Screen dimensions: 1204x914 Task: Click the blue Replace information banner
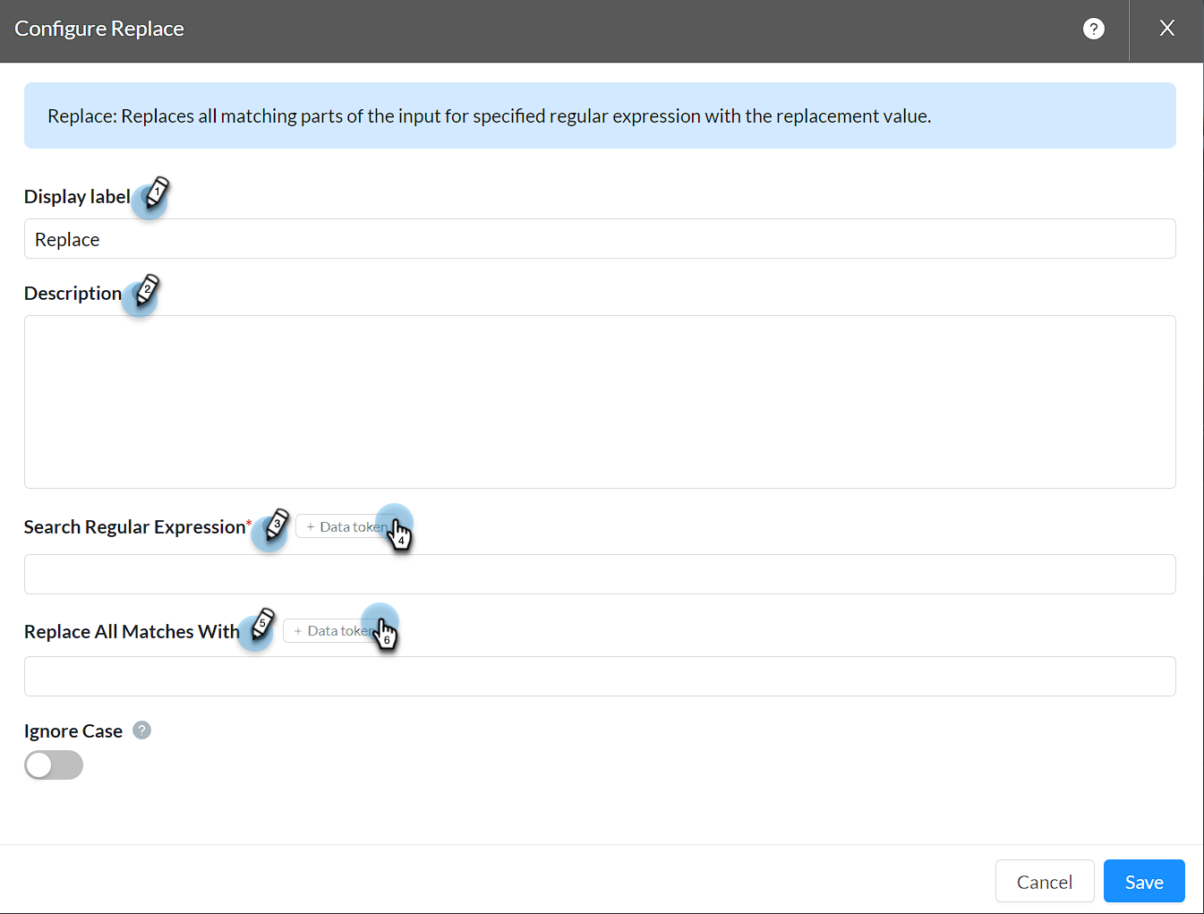pyautogui.click(x=600, y=115)
